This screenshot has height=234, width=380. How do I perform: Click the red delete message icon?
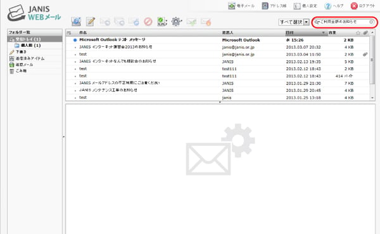tap(148, 22)
